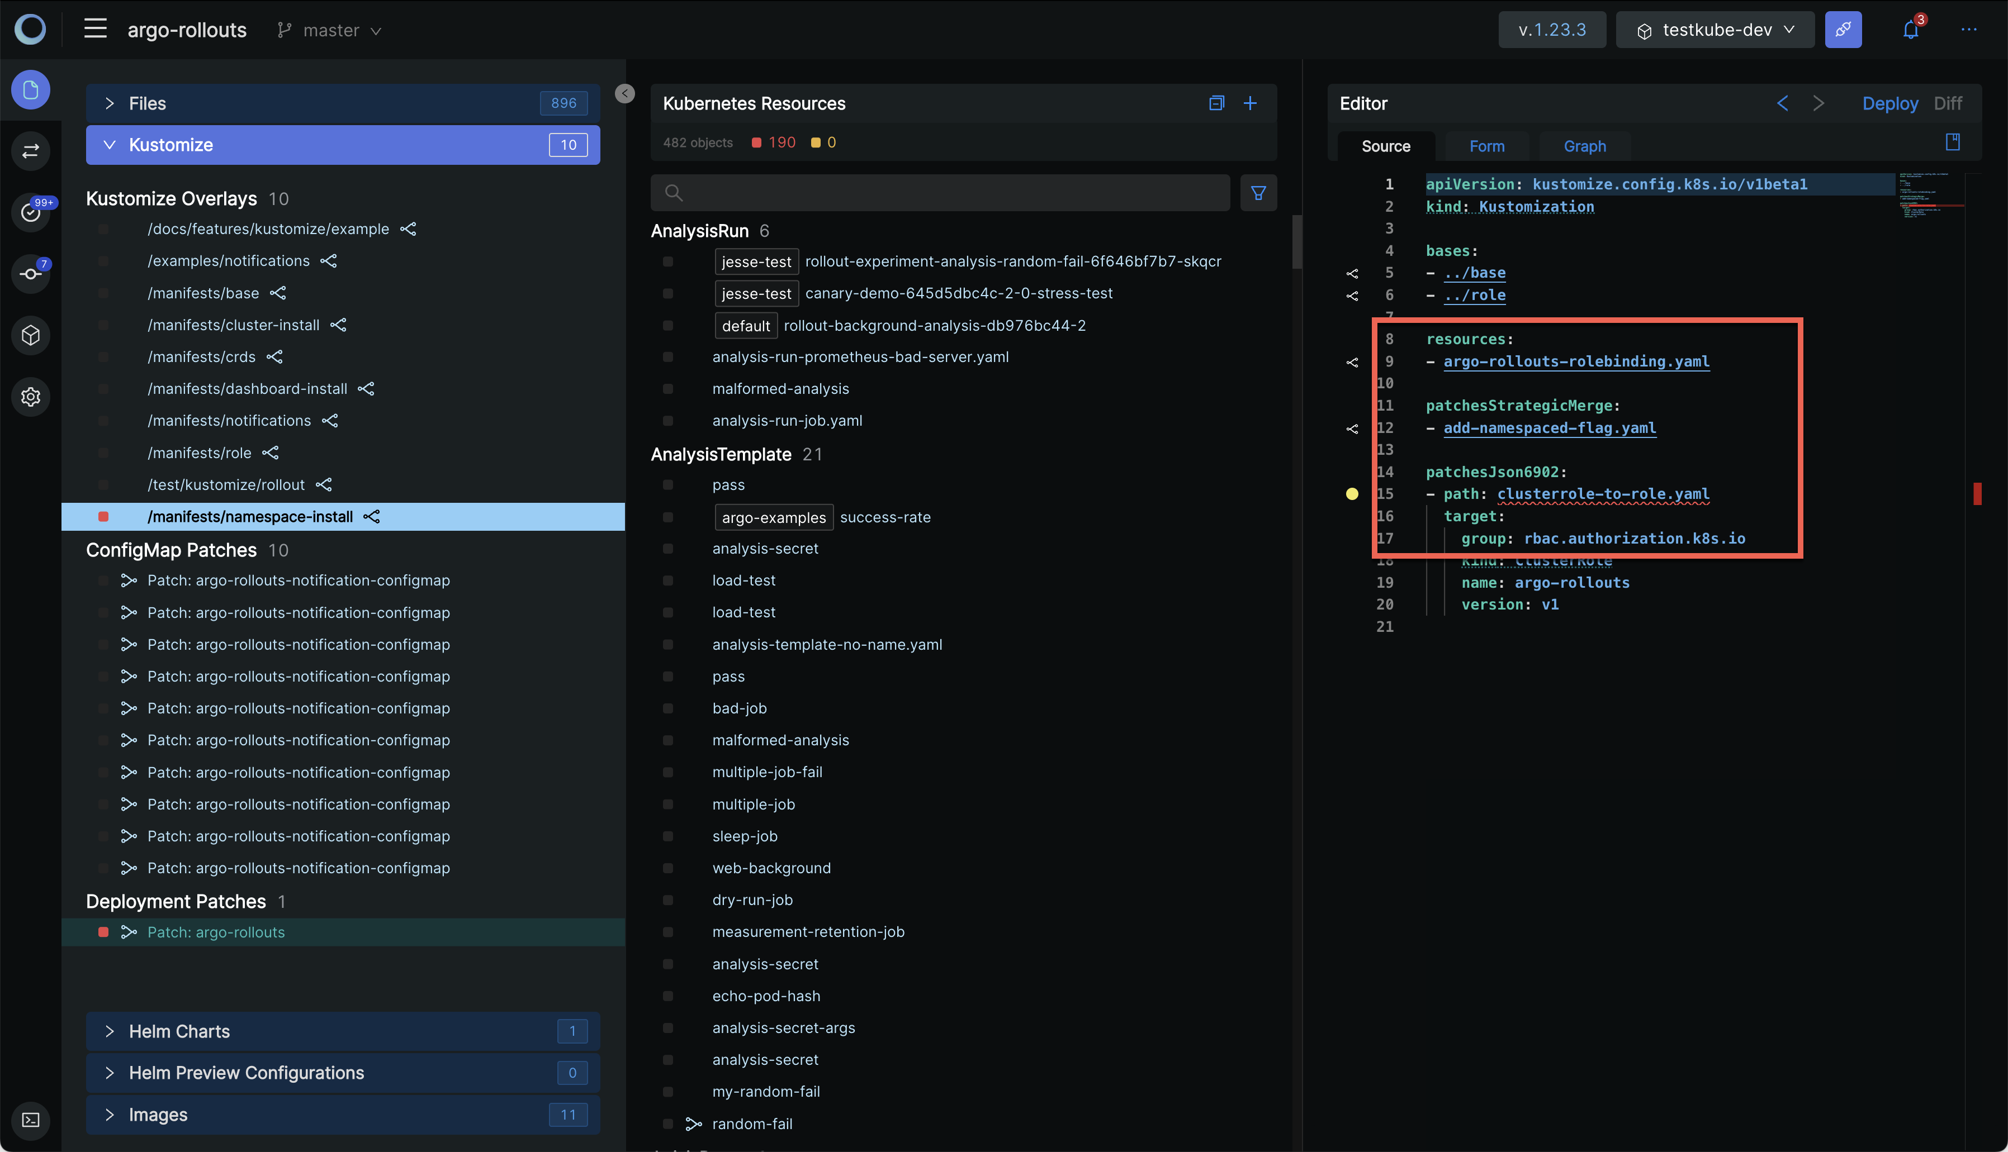Toggle checkbox beside malformed-analysis AnalysisRun
This screenshot has width=2008, height=1152.
[667, 388]
